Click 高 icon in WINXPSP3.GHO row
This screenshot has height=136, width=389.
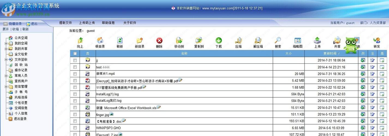coord(382,128)
